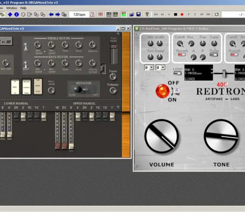
Task: Click the clock-shaped toolbar icon
Action: point(23,15)
